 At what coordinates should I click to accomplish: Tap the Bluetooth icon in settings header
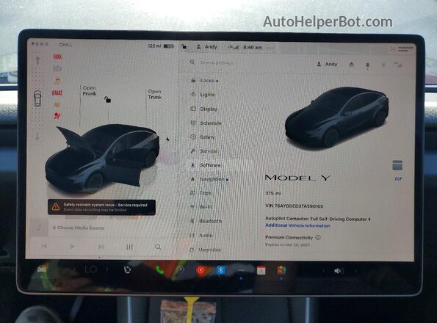pyautogui.click(x=383, y=65)
